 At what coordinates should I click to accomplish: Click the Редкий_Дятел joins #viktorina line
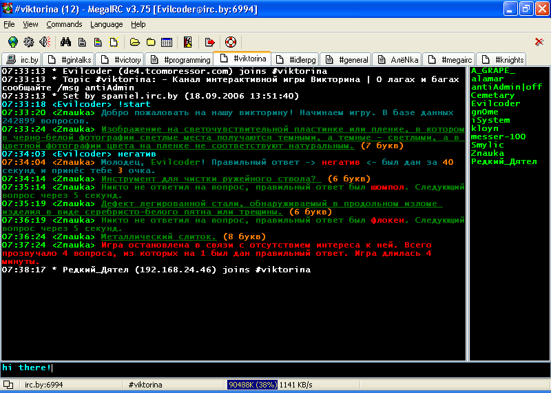pyautogui.click(x=156, y=270)
